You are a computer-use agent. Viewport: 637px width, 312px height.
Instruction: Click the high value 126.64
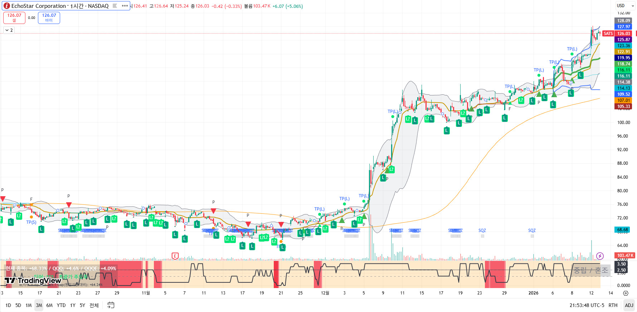pos(161,6)
